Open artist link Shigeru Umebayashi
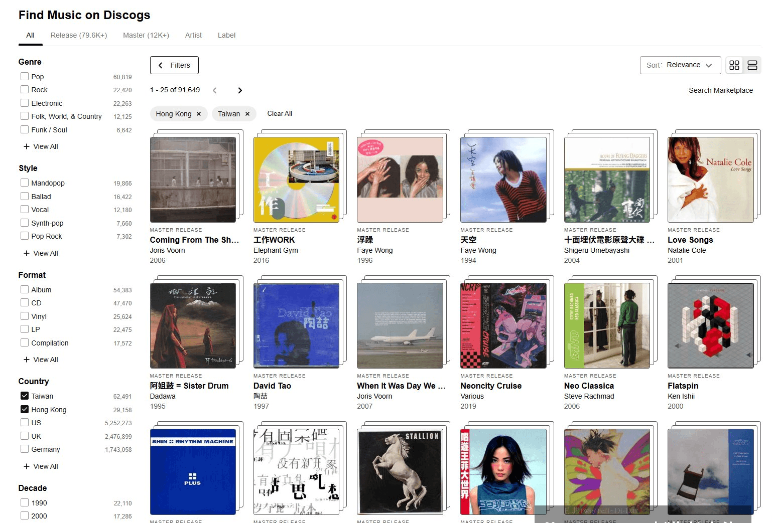772x523 pixels. (596, 250)
